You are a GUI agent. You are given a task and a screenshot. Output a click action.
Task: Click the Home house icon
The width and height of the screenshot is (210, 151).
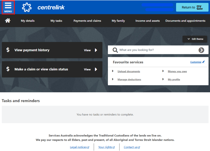pos(8,21)
